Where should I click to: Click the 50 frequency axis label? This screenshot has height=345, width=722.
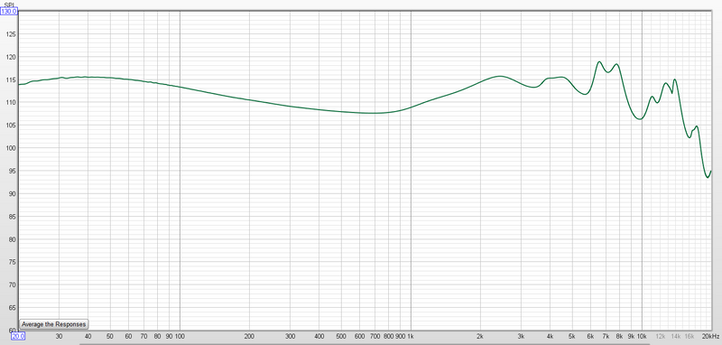pyautogui.click(x=110, y=336)
